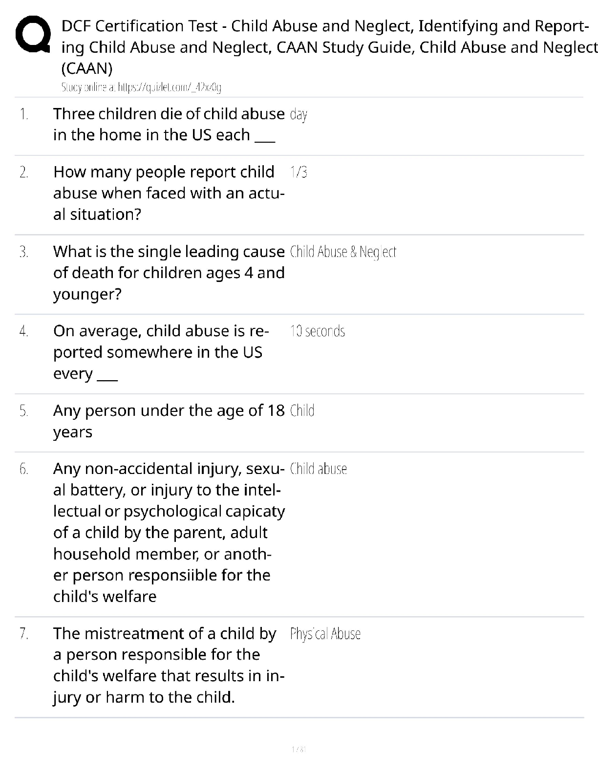This screenshot has width=598, height=774.
Task: Click the document title heading
Action: point(328,47)
